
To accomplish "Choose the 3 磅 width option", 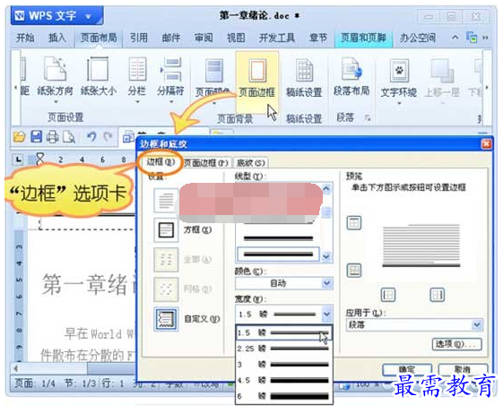I will [x=283, y=365].
